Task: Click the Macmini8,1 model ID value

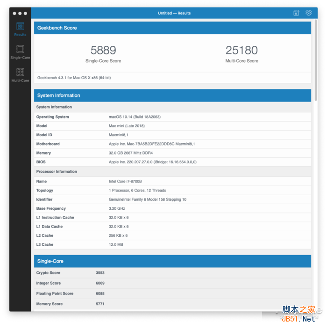Action: click(x=119, y=135)
